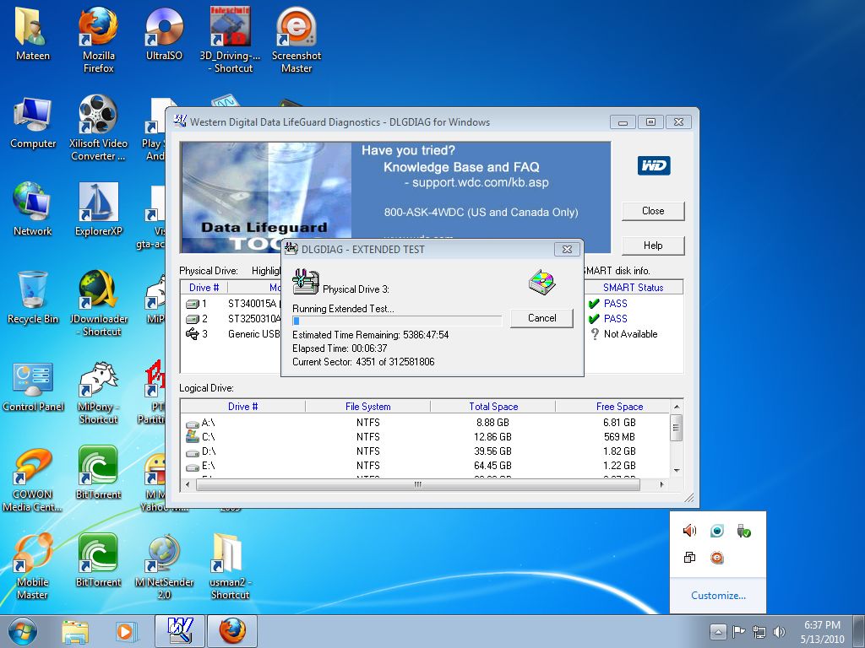Select physical drive 1 ST340015A row
865x648 pixels.
(x=231, y=304)
